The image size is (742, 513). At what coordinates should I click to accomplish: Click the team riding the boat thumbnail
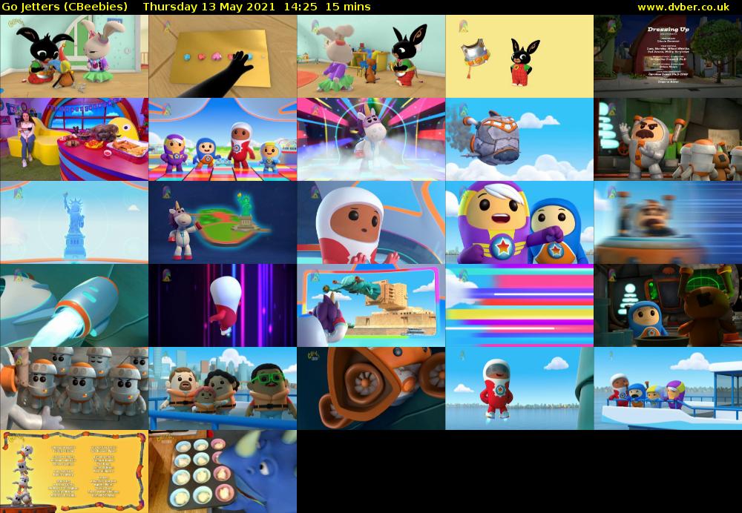pyautogui.click(x=668, y=385)
